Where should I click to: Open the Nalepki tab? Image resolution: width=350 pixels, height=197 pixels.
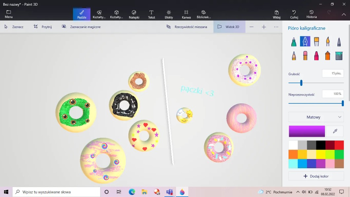pos(134,14)
